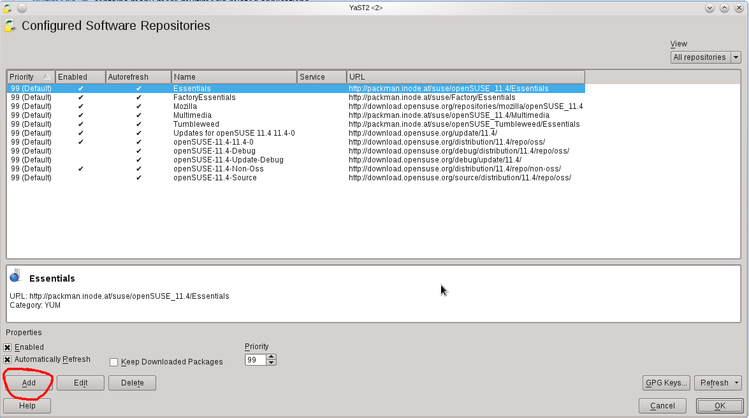This screenshot has width=749, height=418.
Task: Toggle the Automatically Refresh checkbox
Action: [7, 360]
